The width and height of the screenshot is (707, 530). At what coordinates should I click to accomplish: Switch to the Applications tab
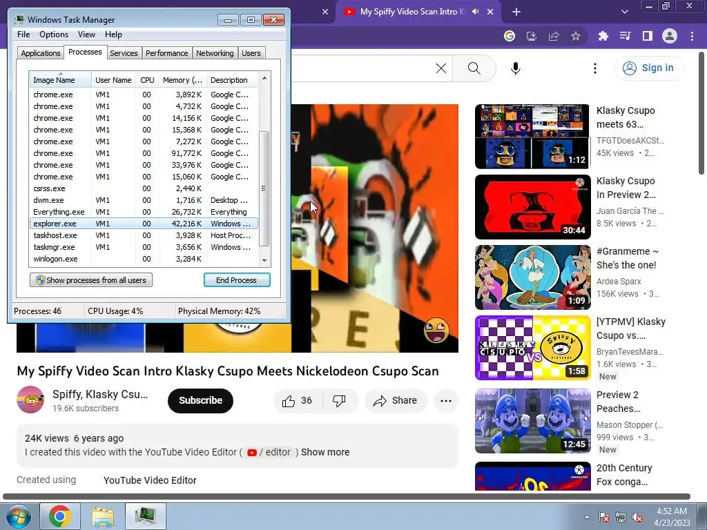click(41, 53)
